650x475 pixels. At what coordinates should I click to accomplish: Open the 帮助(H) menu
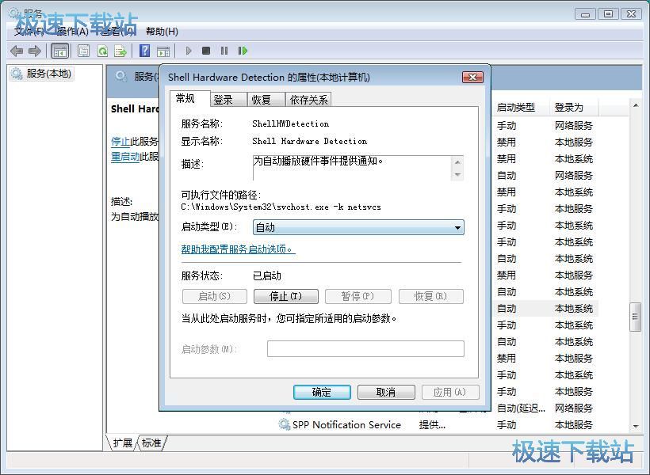162,32
